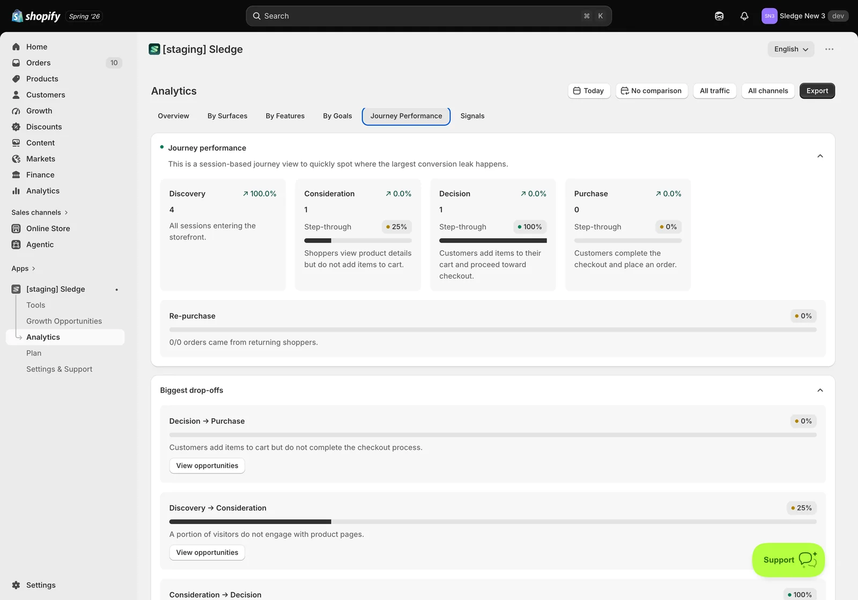This screenshot has width=858, height=600.
Task: Click the Shopify logo icon
Action: (17, 16)
